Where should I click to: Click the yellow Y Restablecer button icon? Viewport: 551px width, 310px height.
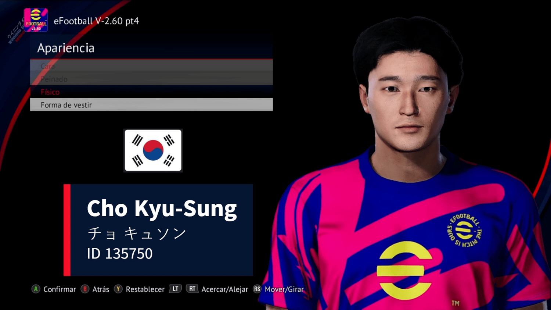pos(118,289)
